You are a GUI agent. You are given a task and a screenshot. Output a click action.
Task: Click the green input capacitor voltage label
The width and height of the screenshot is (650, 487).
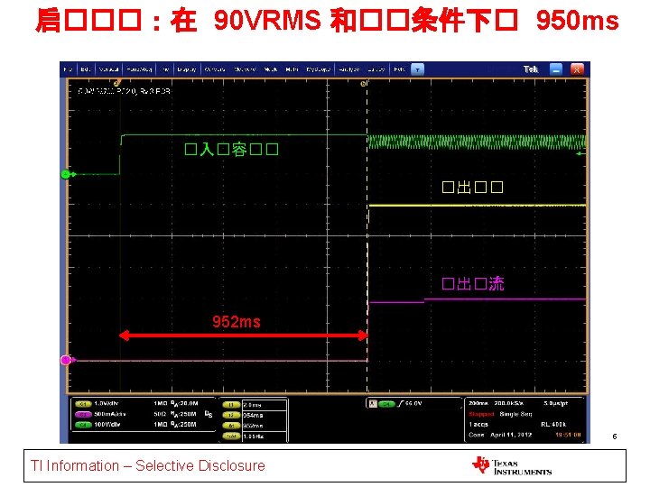(231, 149)
